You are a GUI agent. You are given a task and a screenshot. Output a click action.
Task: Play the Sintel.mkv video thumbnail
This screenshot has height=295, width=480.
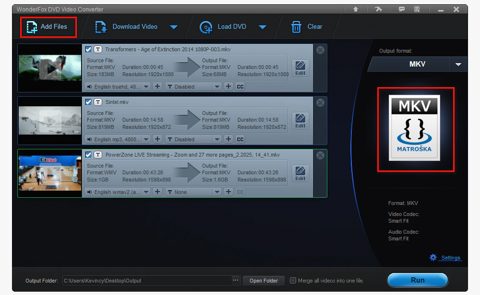[50, 121]
